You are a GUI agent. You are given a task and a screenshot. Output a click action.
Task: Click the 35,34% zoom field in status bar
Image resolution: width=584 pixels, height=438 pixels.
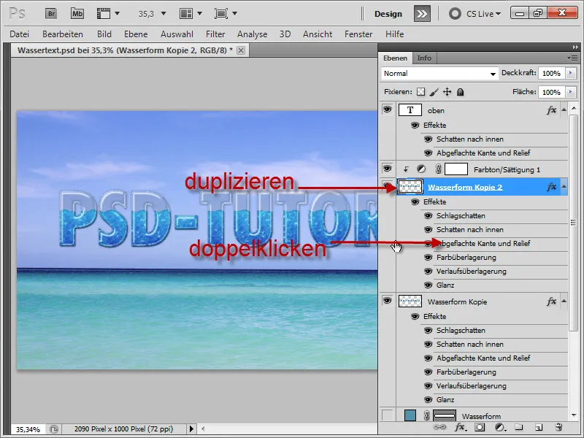click(28, 429)
